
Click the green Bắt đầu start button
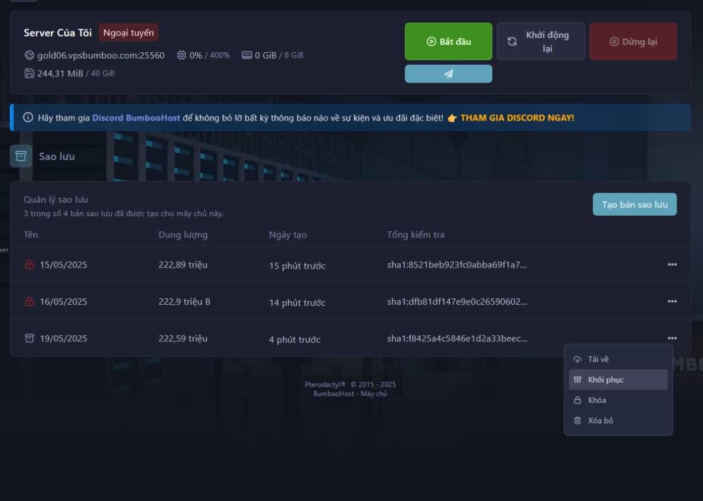448,41
